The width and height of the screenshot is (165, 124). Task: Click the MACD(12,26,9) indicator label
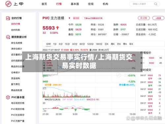point(52,100)
